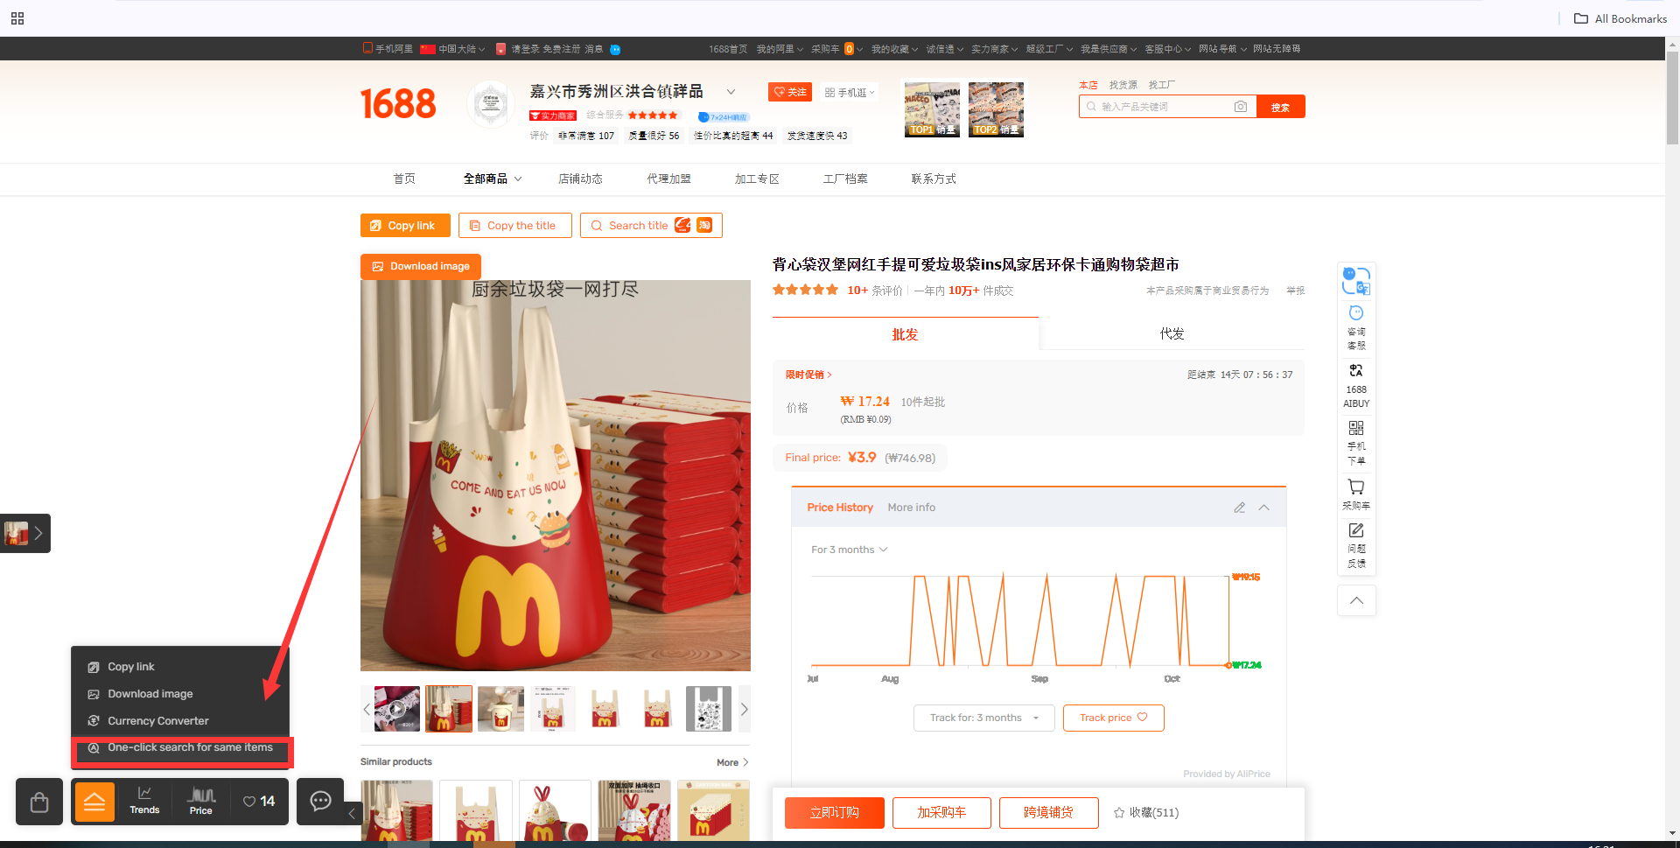The image size is (1680, 848).
Task: Switch to the 批发 tab
Action: [905, 334]
